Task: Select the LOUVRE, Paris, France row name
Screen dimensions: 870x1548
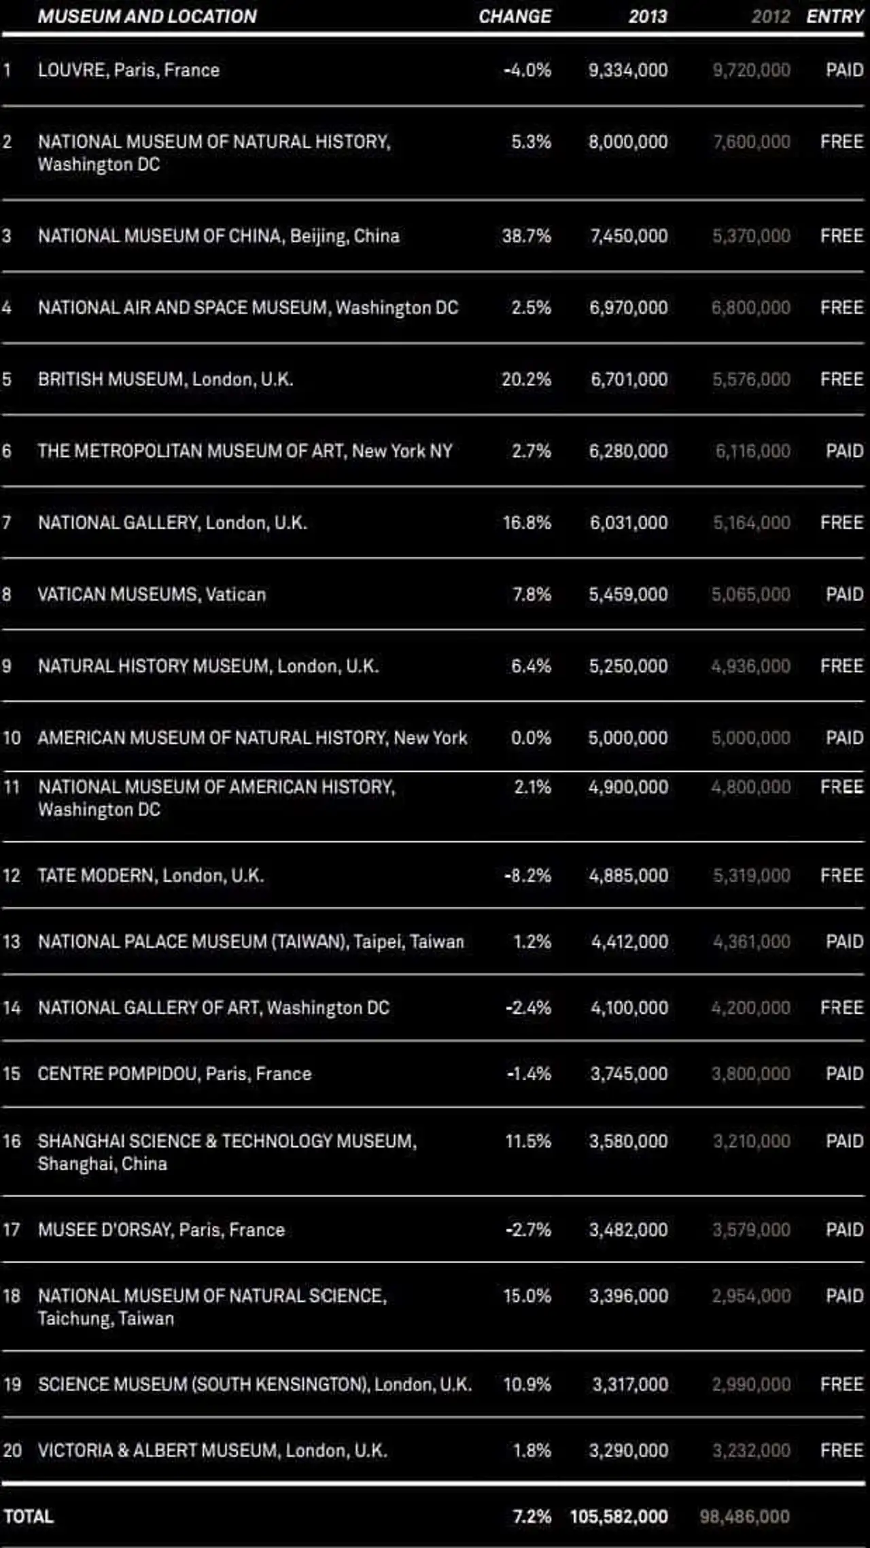Action: coord(128,70)
